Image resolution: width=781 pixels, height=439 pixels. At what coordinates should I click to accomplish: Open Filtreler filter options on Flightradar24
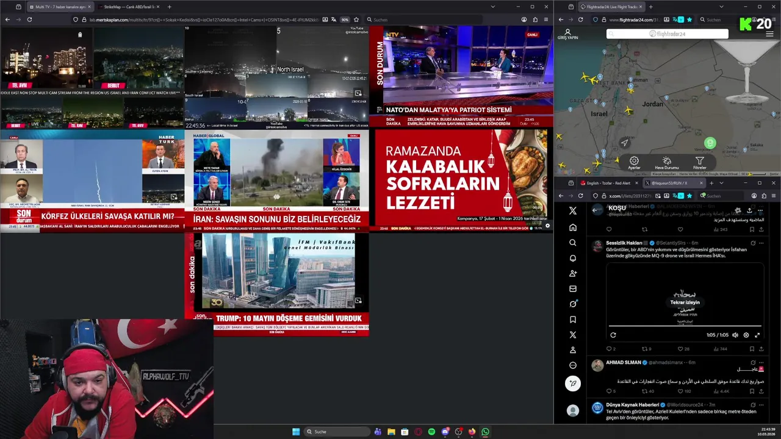[699, 163]
